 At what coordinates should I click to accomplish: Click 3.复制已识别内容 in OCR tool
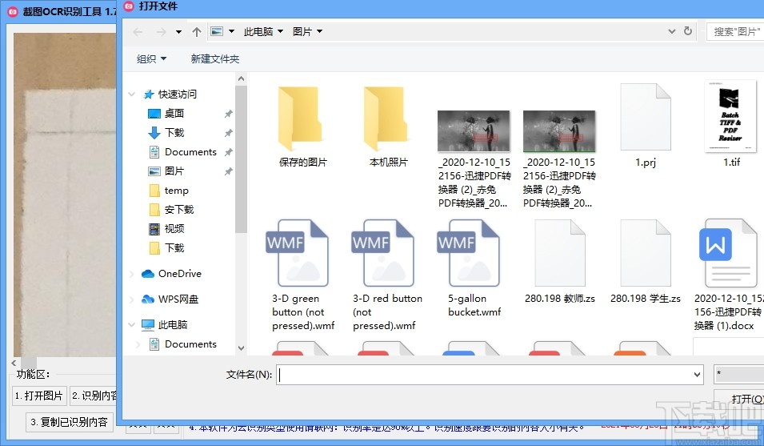pyautogui.click(x=69, y=422)
